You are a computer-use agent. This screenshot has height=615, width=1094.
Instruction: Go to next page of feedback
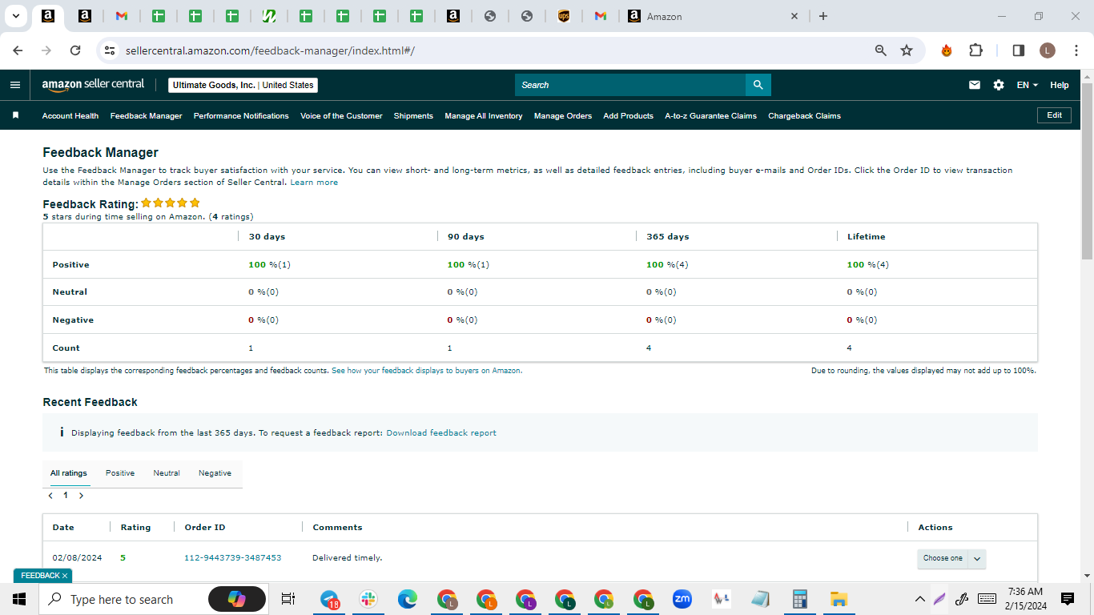pyautogui.click(x=81, y=496)
